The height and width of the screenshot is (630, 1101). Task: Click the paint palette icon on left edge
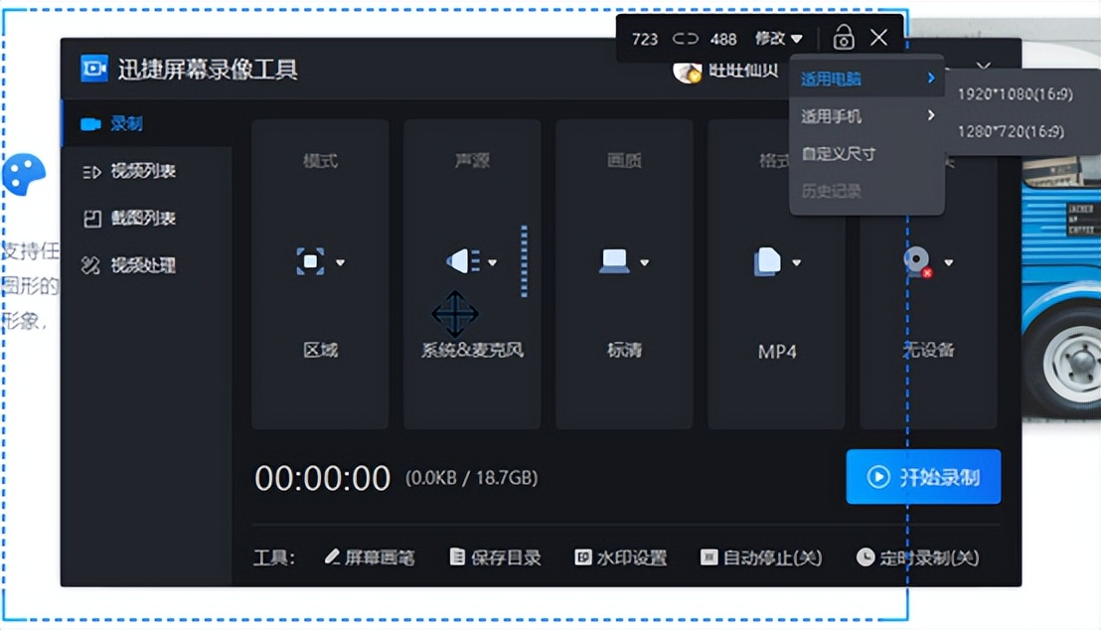(x=25, y=175)
